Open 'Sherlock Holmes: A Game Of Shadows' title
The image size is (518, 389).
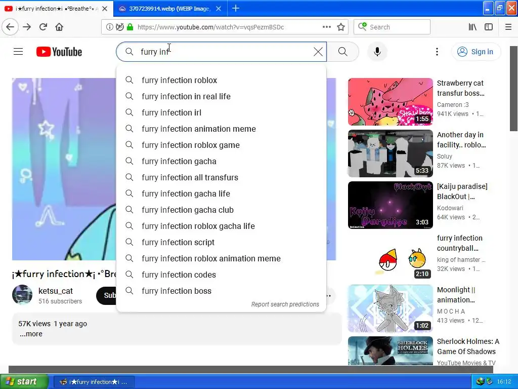point(468,346)
